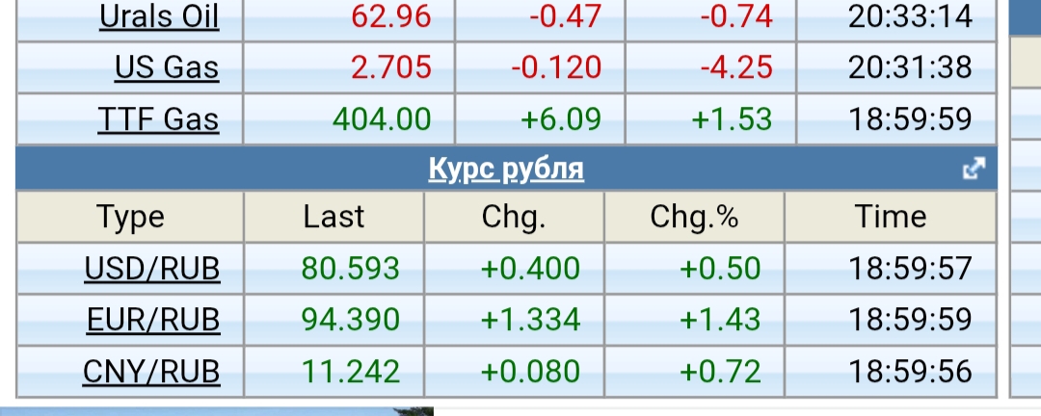1041x416 pixels.
Task: Open the Urals Oil link
Action: (159, 16)
